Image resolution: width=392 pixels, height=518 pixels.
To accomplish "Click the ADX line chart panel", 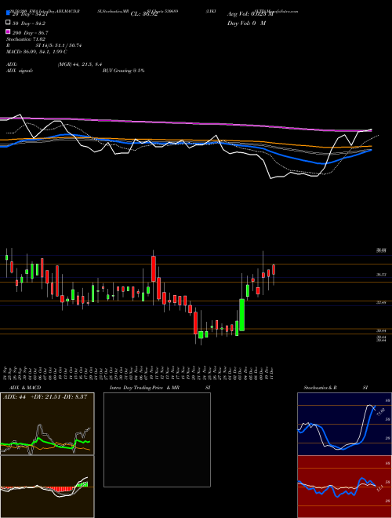I will coord(47,424).
